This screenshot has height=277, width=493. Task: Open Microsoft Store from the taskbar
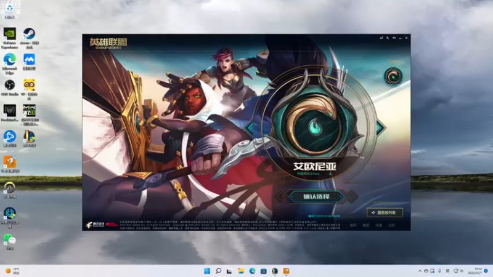[264, 271]
